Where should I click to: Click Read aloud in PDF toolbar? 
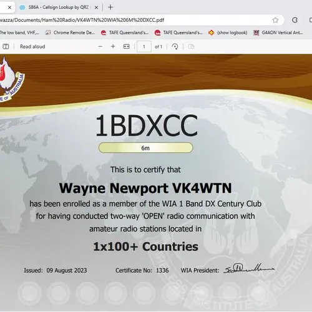click(x=32, y=47)
